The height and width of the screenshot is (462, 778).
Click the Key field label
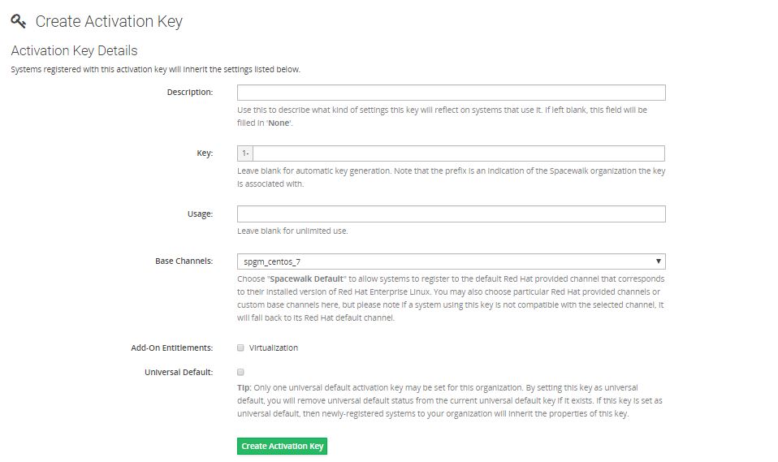coord(204,153)
